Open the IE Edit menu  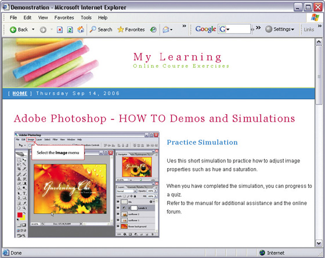coord(27,17)
